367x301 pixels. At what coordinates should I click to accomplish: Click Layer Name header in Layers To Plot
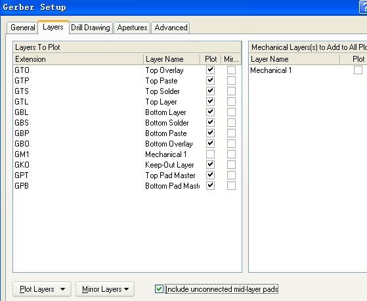click(x=172, y=59)
